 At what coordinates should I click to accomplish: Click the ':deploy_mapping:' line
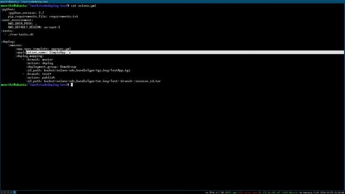point(30,56)
